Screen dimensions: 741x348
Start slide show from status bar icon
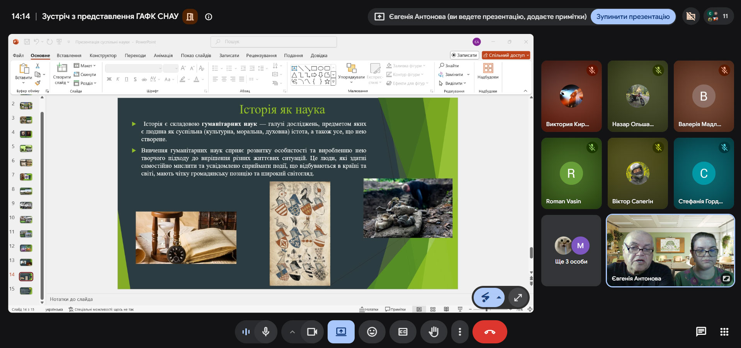tap(460, 309)
